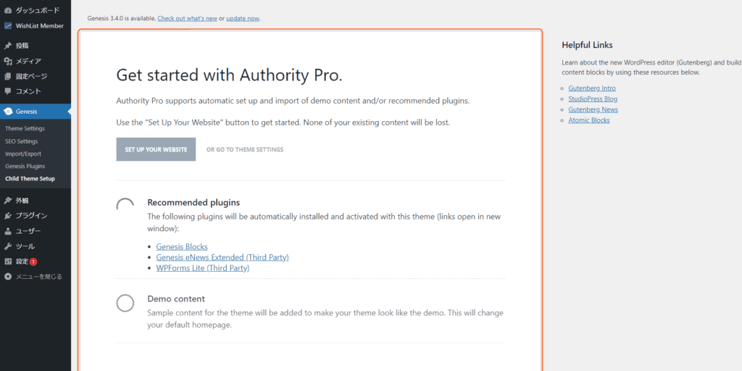Click the comment bubble icon beside コメント
Image resolution: width=742 pixels, height=371 pixels.
click(x=7, y=91)
